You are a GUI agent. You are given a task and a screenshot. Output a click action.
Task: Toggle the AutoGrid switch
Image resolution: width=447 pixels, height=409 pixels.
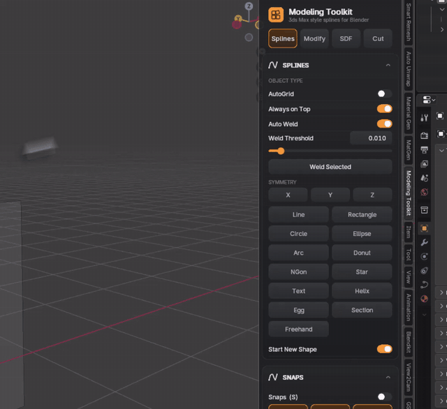385,94
